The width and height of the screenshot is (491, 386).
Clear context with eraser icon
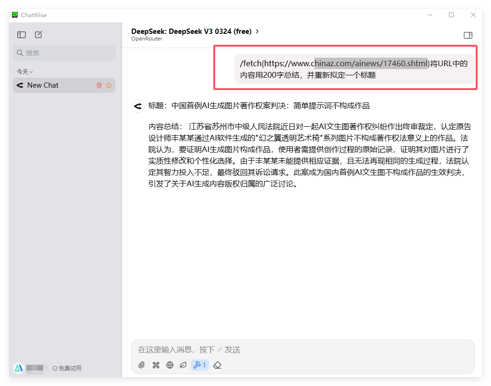pos(217,365)
